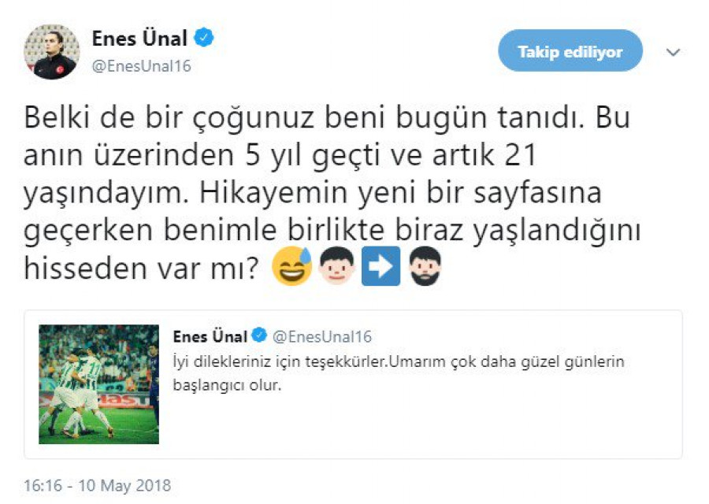The width and height of the screenshot is (709, 504).
Task: Click the word "başlangıcı olur." in the quoted tweet
Action: 227,385
